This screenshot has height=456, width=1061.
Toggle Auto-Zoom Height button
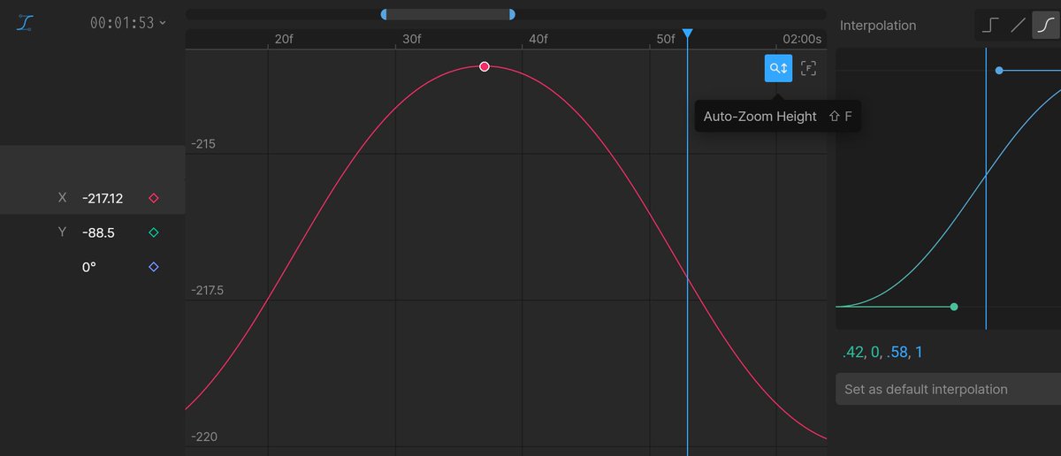(778, 68)
